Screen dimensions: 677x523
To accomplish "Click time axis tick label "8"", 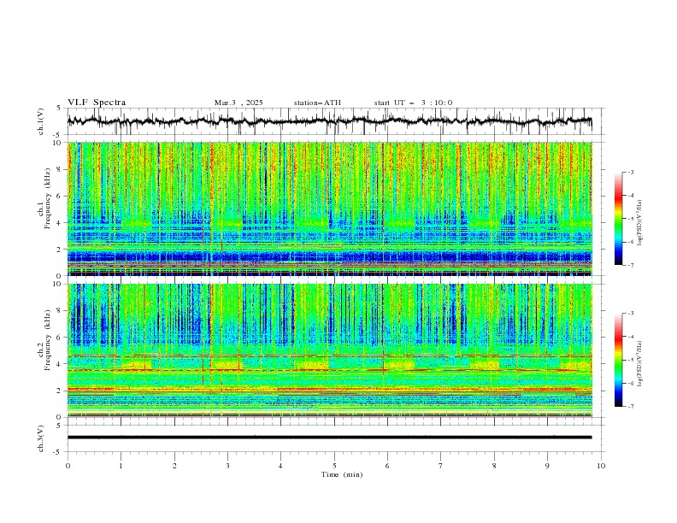I will coord(494,466).
